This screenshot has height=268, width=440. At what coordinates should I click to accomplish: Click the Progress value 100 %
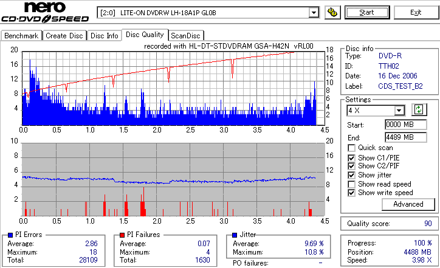[x=423, y=243]
